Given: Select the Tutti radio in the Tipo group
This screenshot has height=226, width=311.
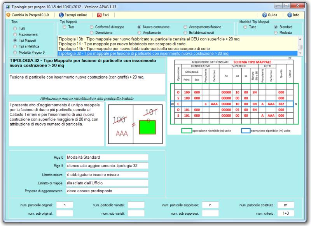Looking at the screenshot, I should [15, 28].
